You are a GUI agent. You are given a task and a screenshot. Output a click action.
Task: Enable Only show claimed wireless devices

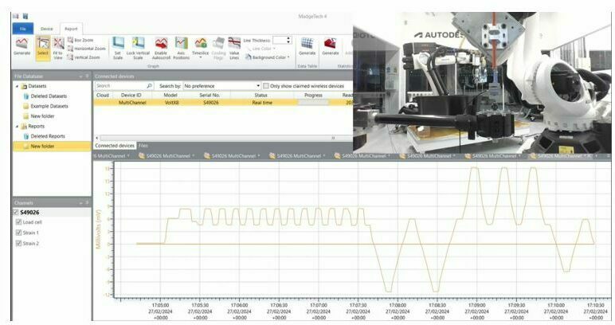pos(265,85)
